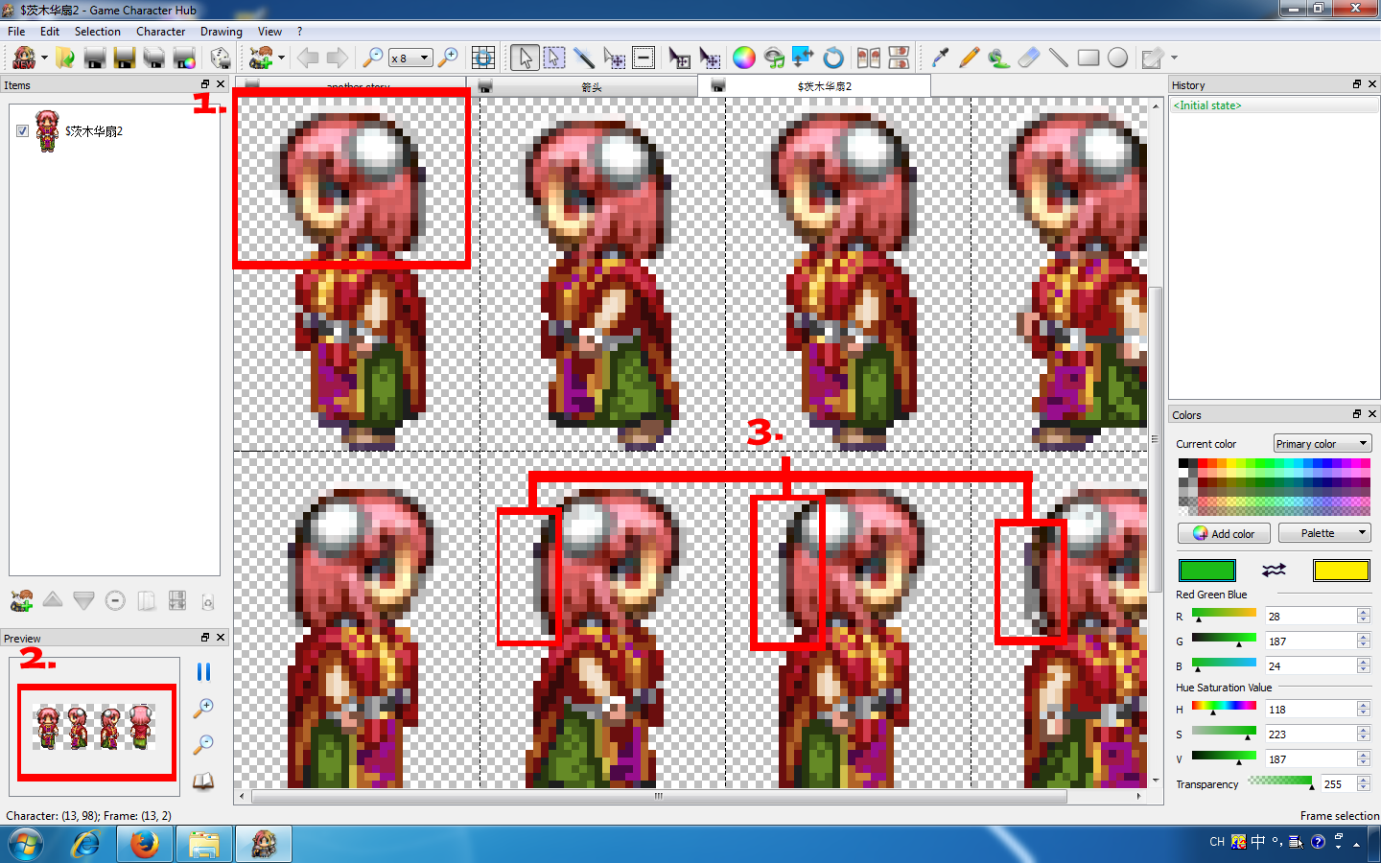
Task: Open the color wheel adjustment tool
Action: coord(743,58)
